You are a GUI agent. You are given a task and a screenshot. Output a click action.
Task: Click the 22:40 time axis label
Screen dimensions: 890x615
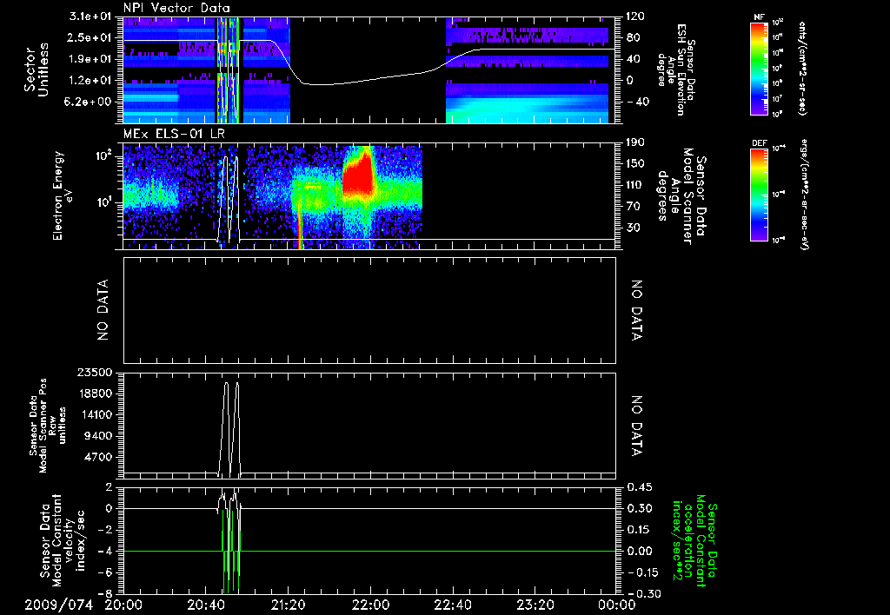[x=453, y=605]
